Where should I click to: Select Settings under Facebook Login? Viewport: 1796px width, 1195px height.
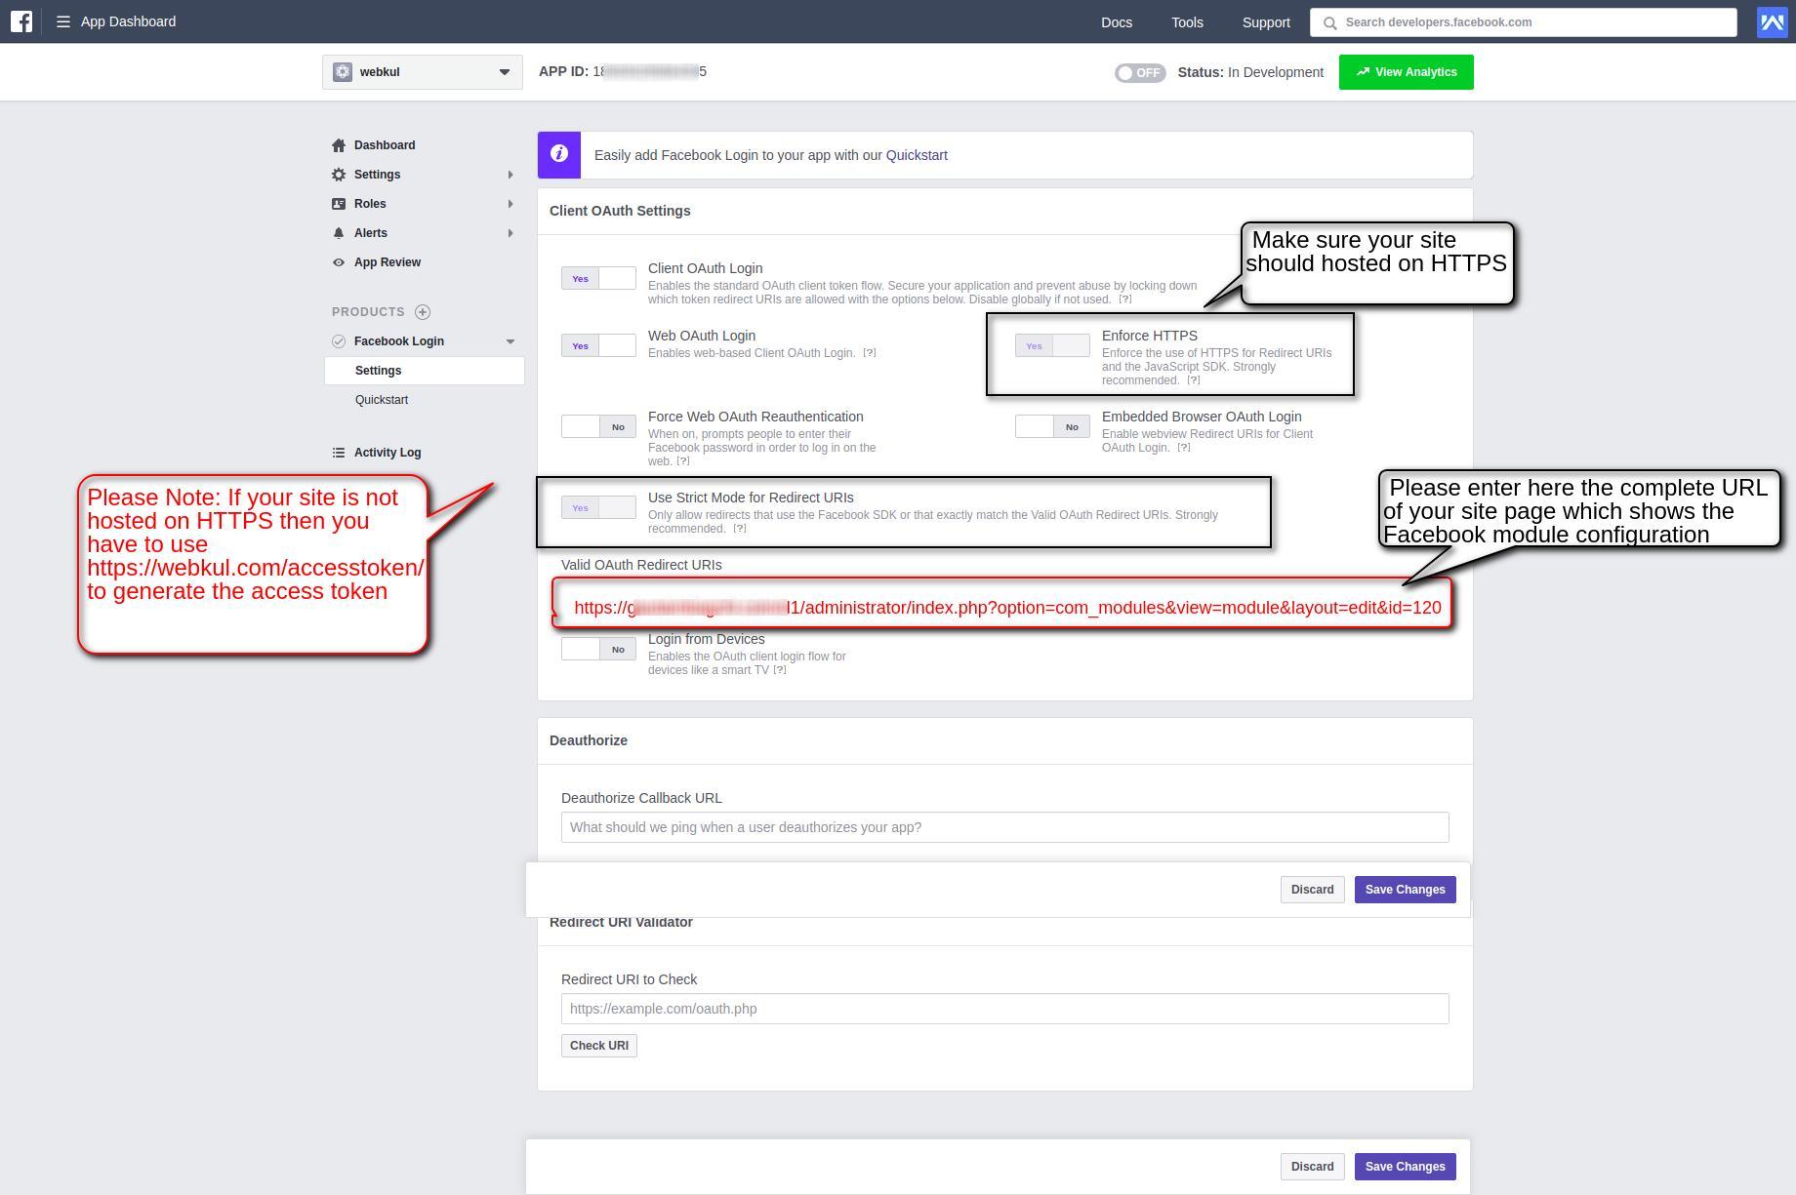(x=425, y=371)
